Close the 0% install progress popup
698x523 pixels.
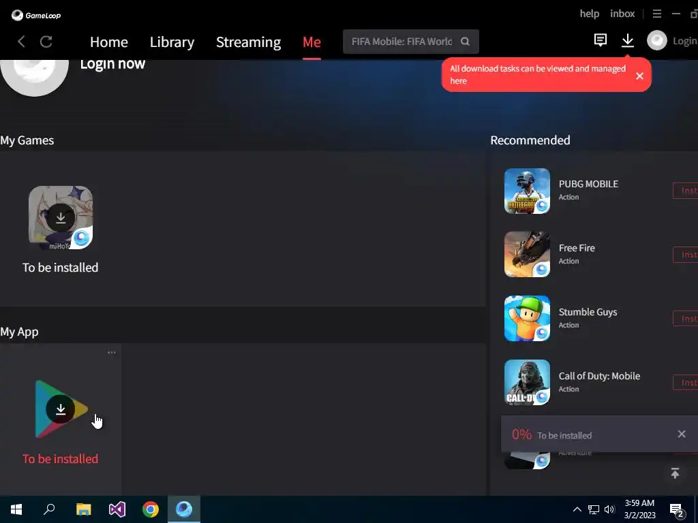682,434
